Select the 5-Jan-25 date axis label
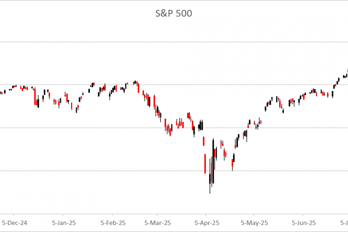 point(63,223)
